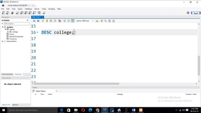This screenshot has width=201, height=113.
Task: Toggle the left sidebar panel
Action: (193, 13)
